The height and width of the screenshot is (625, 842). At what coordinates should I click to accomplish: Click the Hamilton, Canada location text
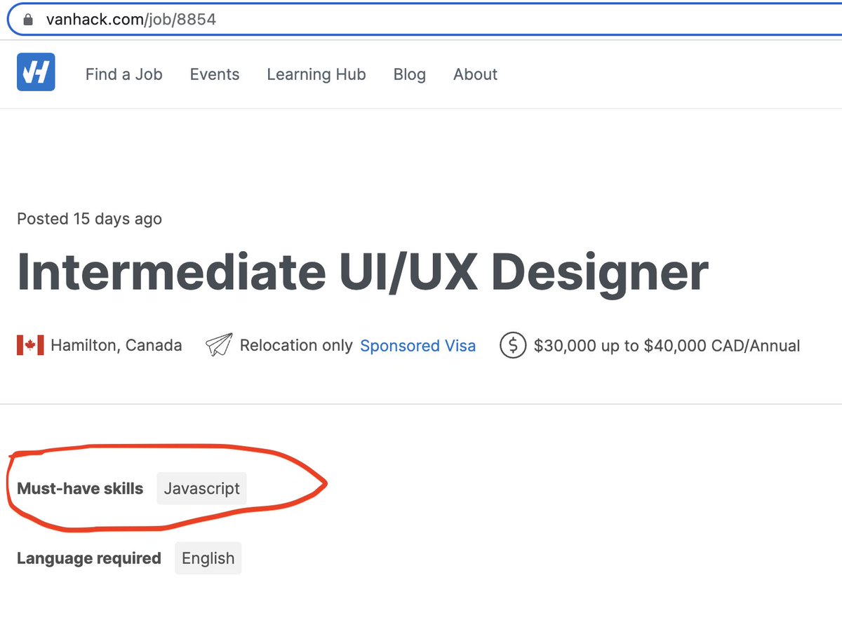coord(116,346)
